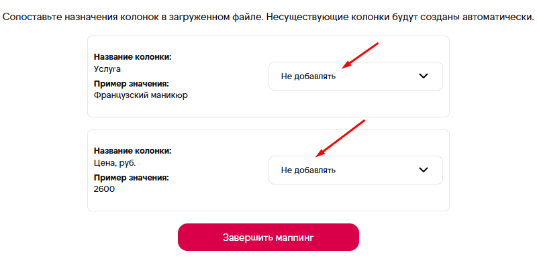Select the 'Не добавлять' text in Услуга dropdown
This screenshot has height=265, width=537.
point(308,76)
